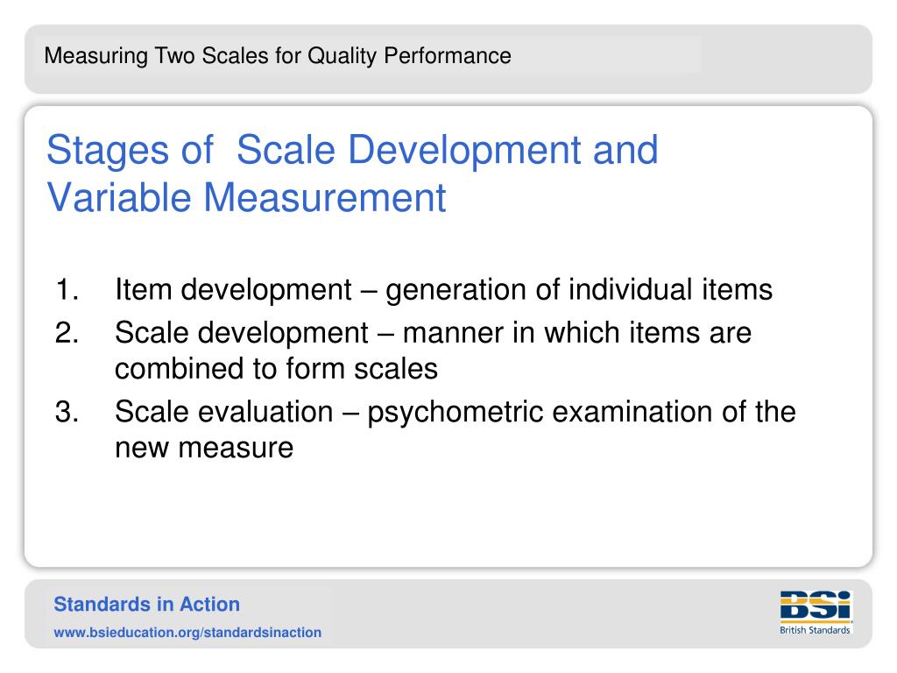897x673 pixels.
Task: Click the word Quality in header bar
Action: pyautogui.click(x=343, y=57)
